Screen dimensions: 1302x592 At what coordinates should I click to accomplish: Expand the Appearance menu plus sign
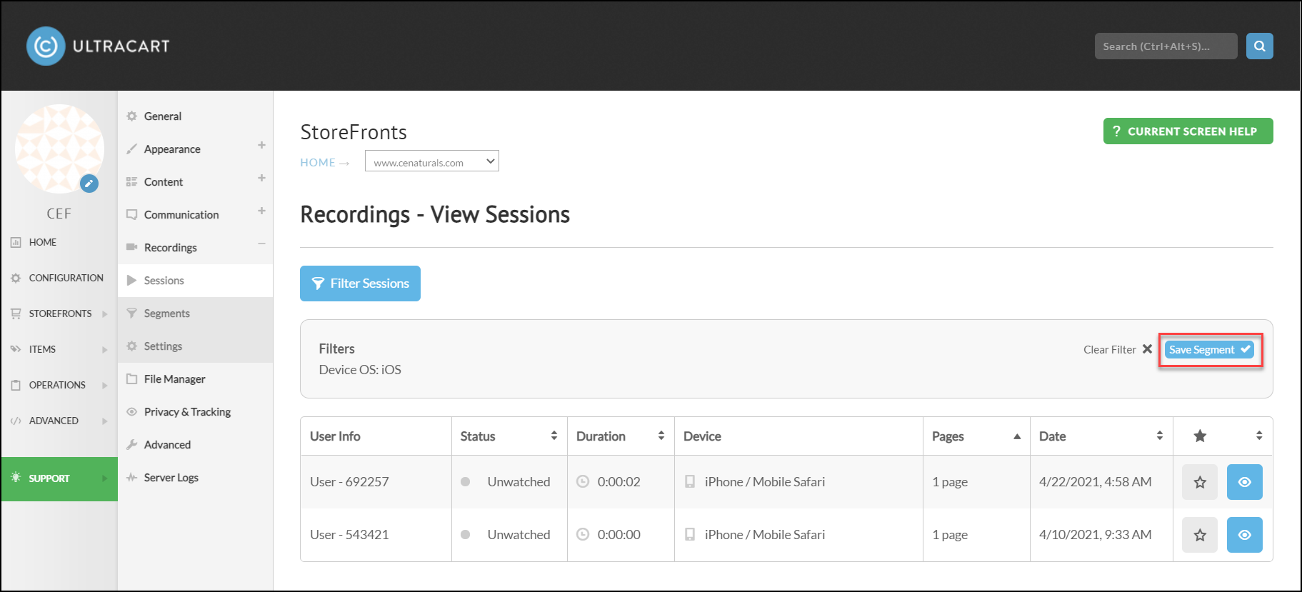(261, 145)
